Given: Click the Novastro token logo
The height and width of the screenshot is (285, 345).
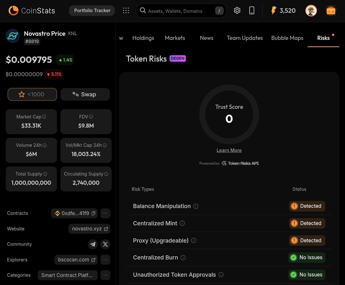Looking at the screenshot, I should tap(13, 36).
